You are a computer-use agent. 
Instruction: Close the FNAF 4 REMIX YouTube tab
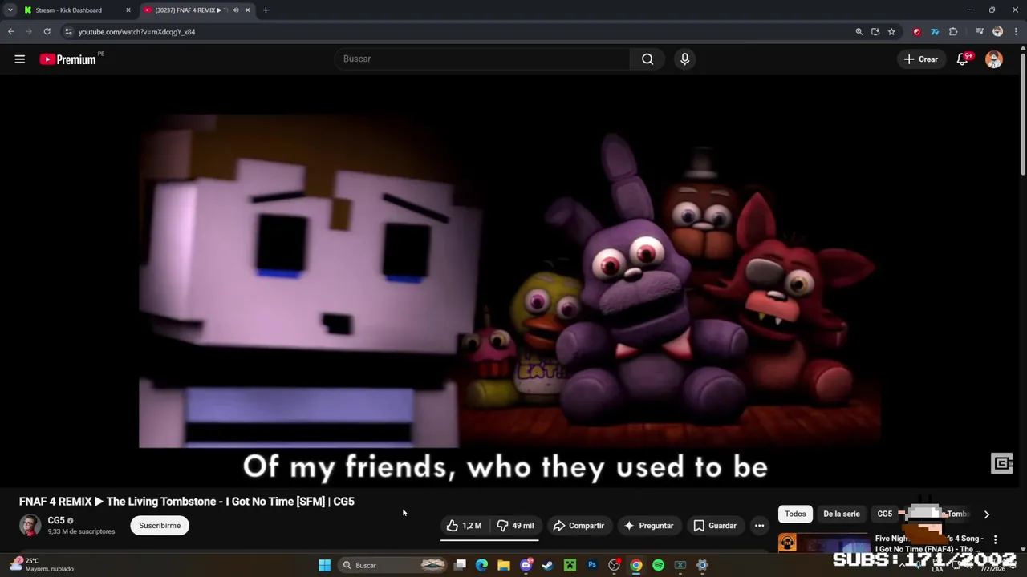(x=247, y=10)
